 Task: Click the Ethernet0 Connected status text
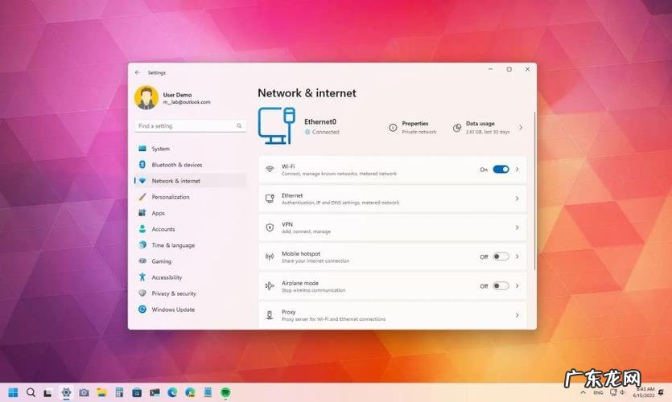(326, 132)
